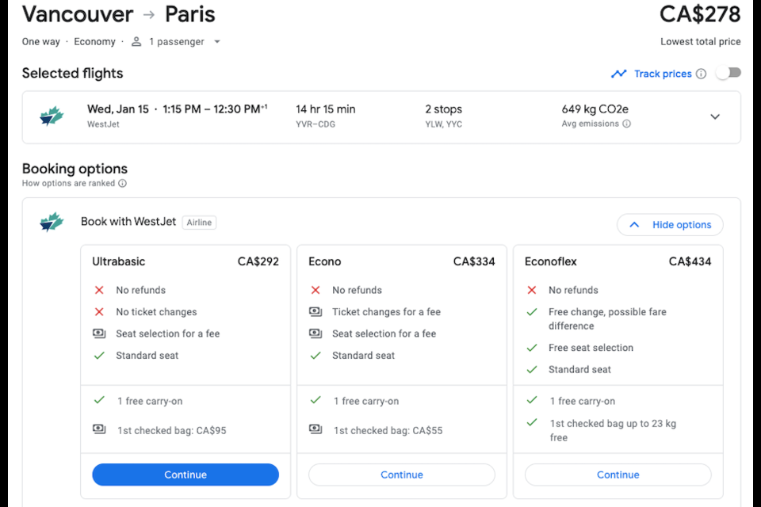The width and height of the screenshot is (761, 507).
Task: Click the YVR–CDG route text
Action: (x=315, y=124)
